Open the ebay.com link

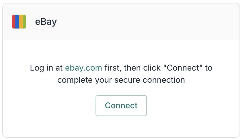point(83,68)
